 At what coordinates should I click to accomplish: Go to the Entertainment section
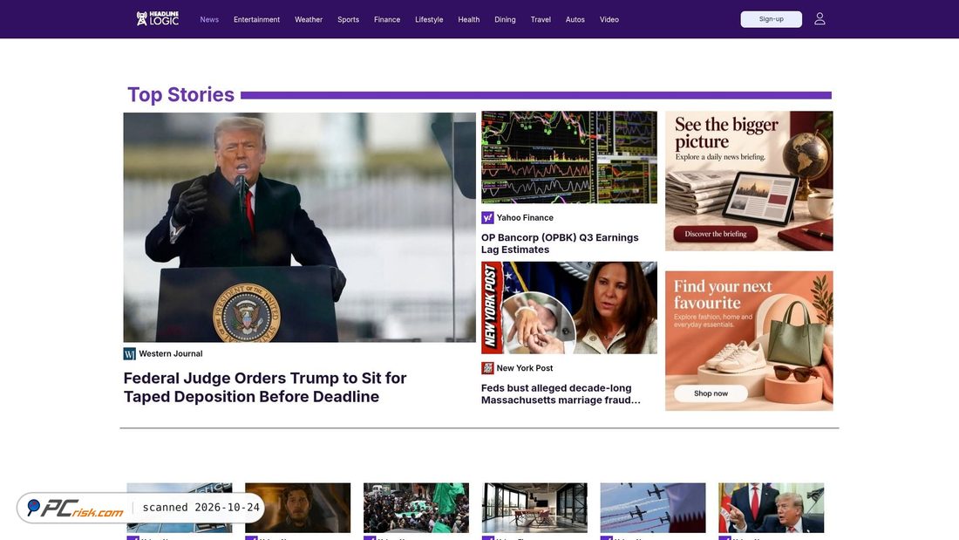point(257,19)
